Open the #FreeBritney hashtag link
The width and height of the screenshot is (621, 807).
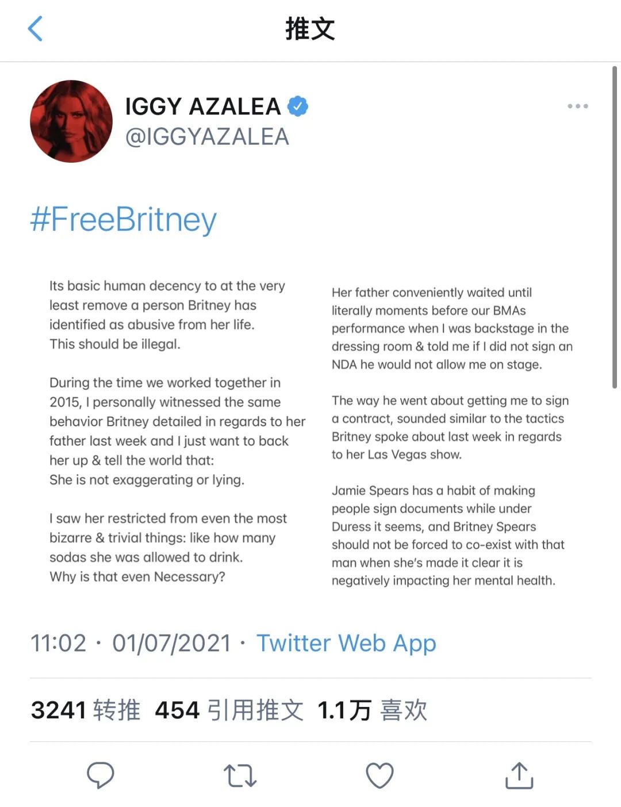123,220
